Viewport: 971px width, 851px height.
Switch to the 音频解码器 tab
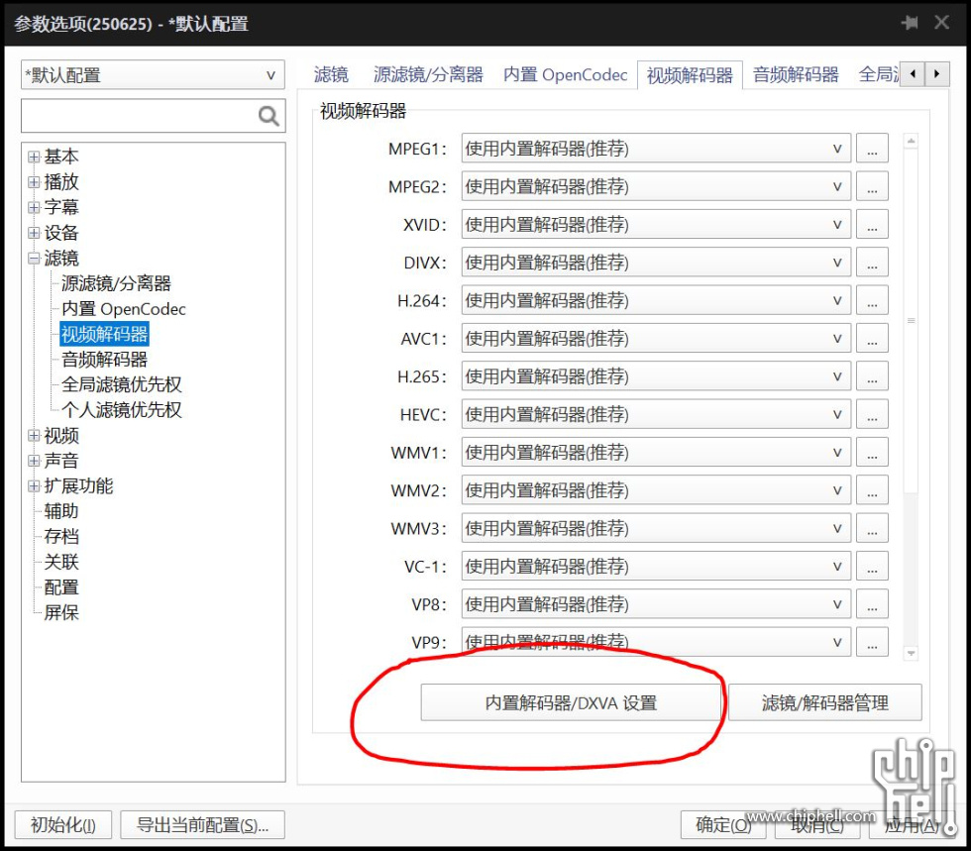tap(796, 75)
